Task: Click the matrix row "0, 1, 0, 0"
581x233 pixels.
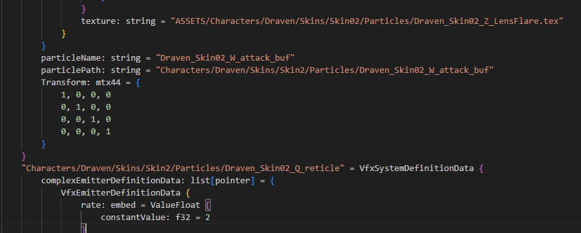Action: click(x=85, y=107)
